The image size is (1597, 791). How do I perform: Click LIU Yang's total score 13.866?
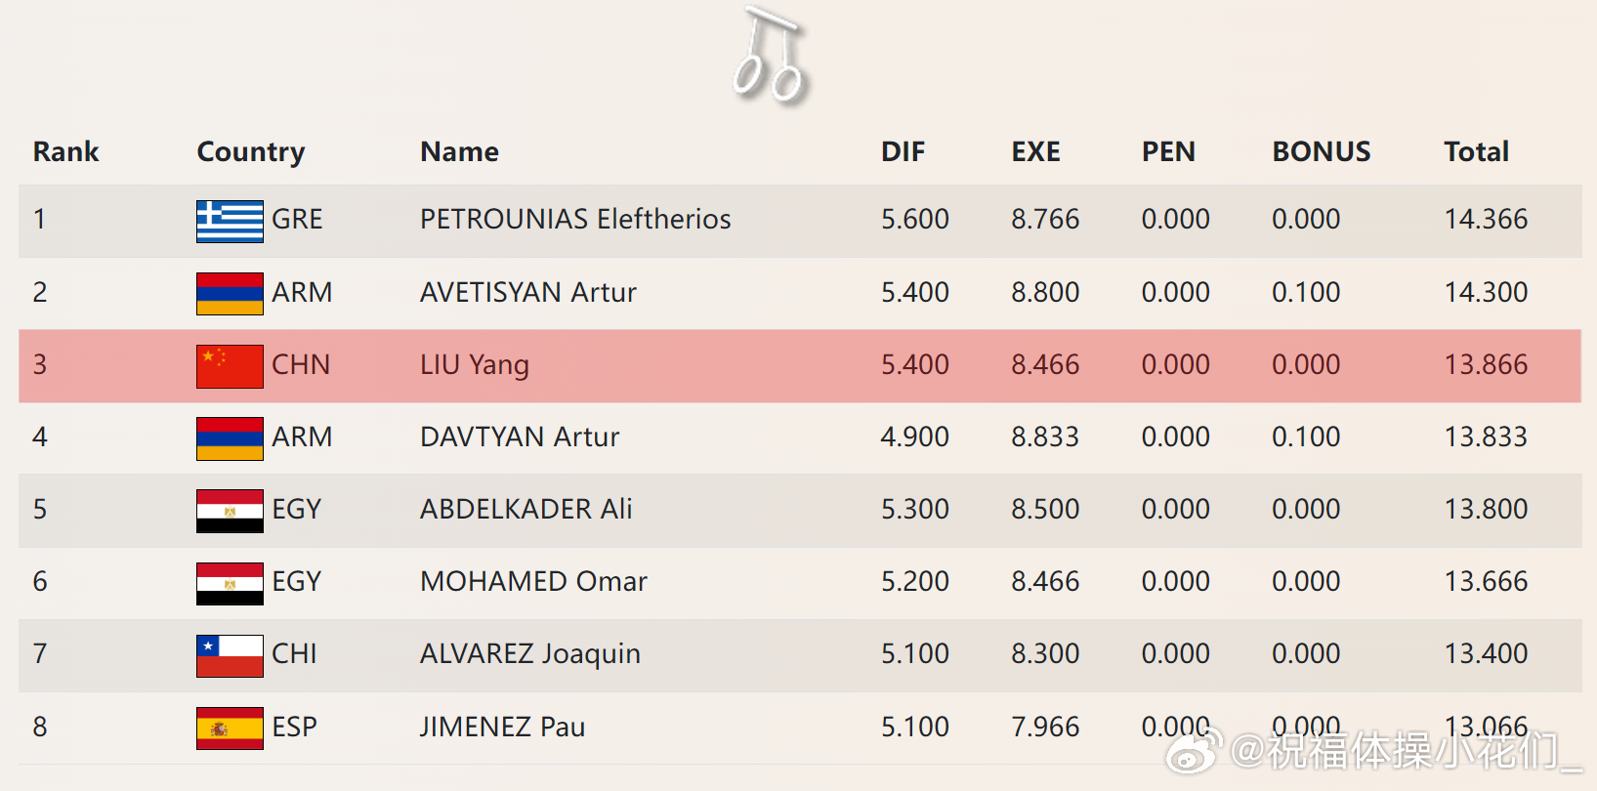(1486, 365)
